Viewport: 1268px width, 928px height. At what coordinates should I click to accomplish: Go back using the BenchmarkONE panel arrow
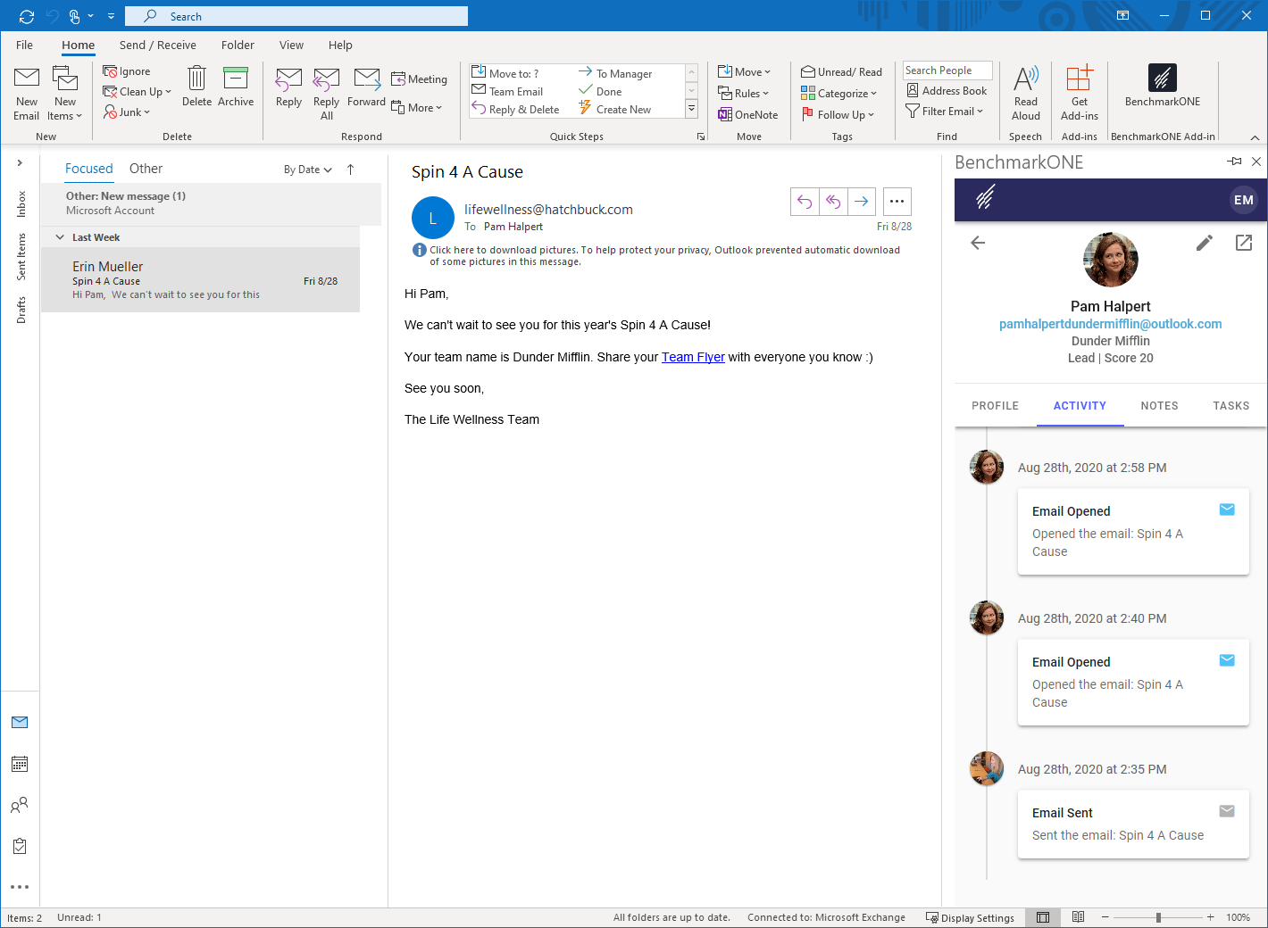978,243
